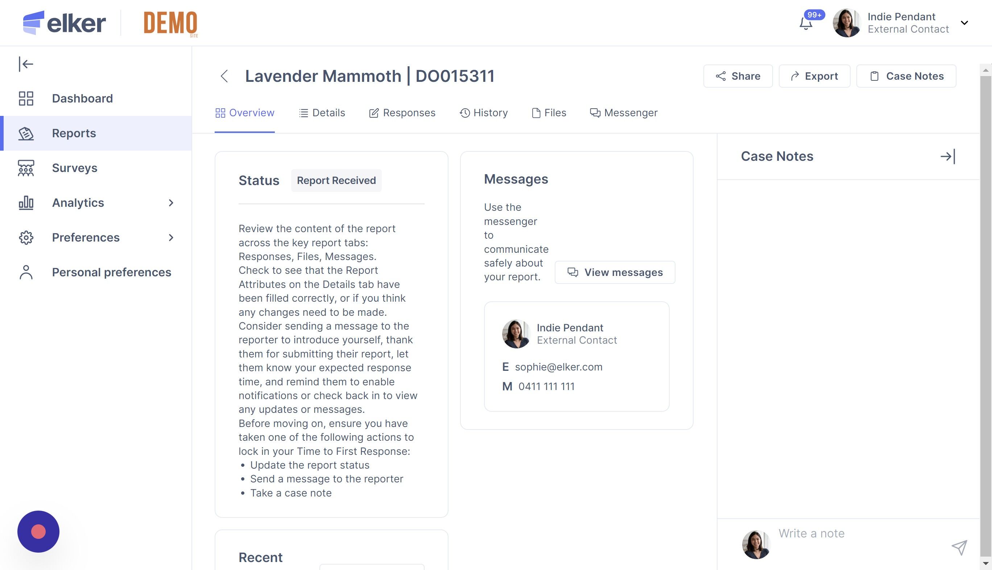Expand the Analytics submenu chevron

pos(171,203)
